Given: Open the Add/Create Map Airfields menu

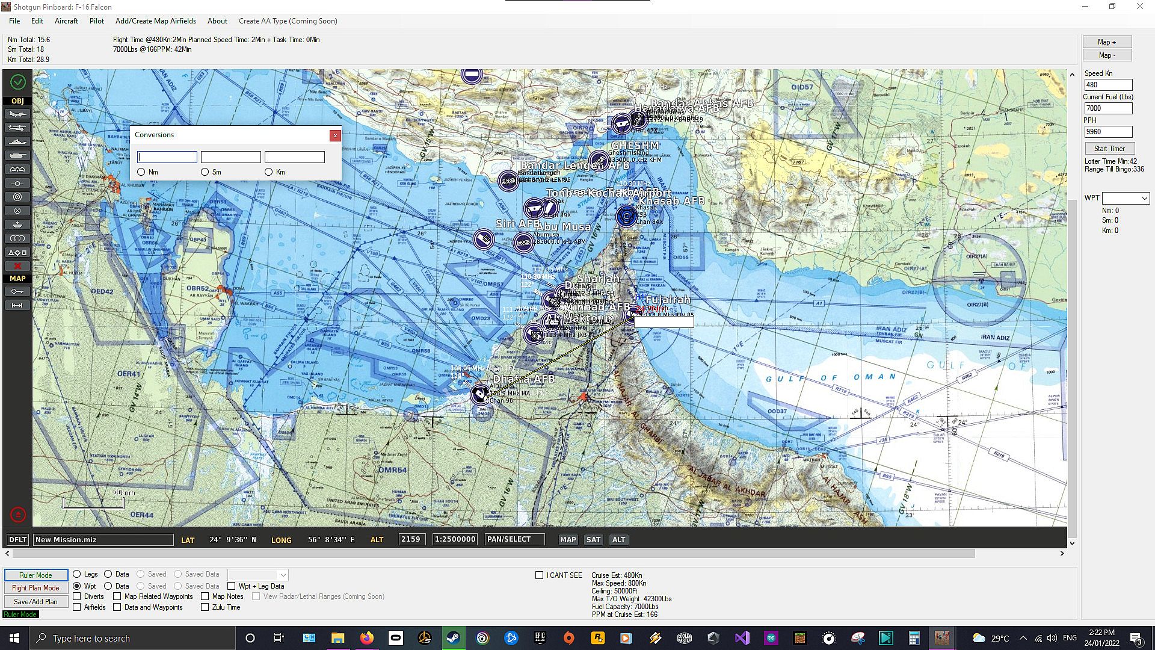Looking at the screenshot, I should tap(155, 21).
